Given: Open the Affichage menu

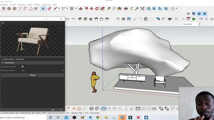Looking at the screenshot, I should (x=4, y=5).
